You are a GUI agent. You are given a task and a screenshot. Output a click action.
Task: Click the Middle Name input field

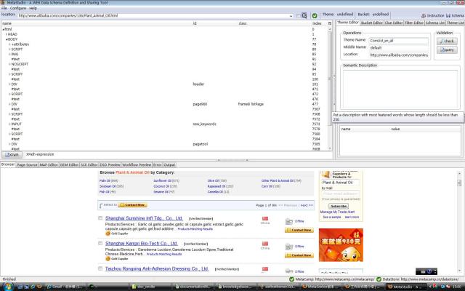point(399,47)
